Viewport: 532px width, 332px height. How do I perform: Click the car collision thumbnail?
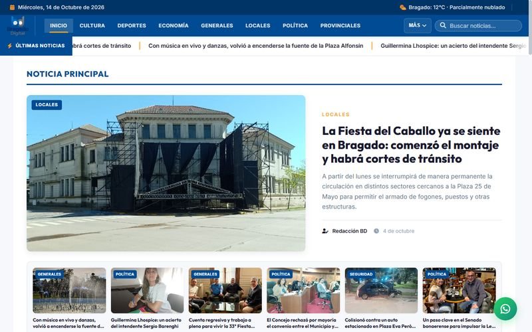(381, 290)
